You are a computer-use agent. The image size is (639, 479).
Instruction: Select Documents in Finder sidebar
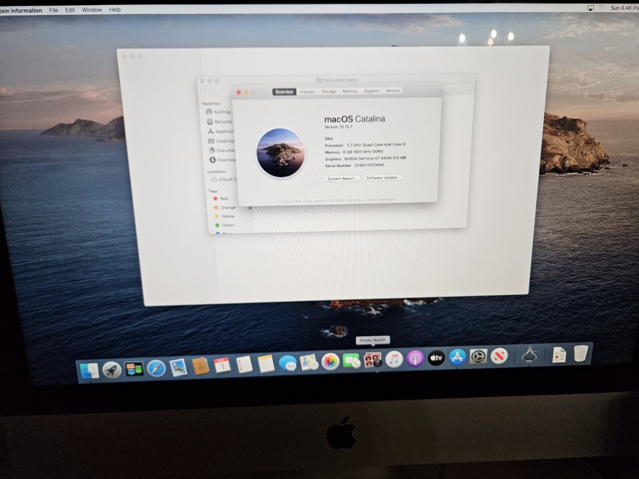[222, 150]
